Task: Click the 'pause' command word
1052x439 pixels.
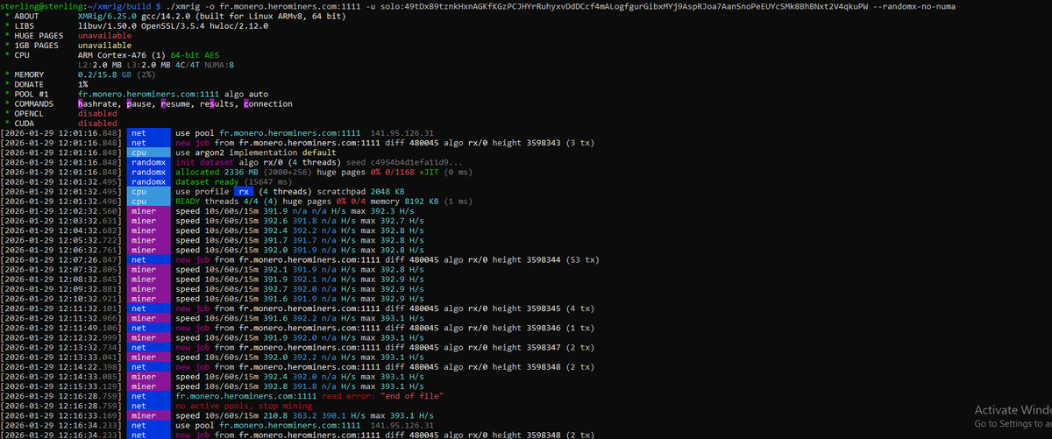Action: [x=140, y=103]
